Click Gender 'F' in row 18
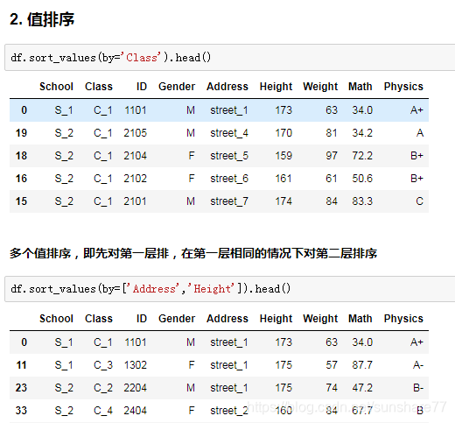 point(192,156)
